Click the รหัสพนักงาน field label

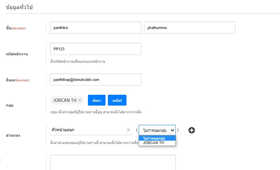point(17,54)
